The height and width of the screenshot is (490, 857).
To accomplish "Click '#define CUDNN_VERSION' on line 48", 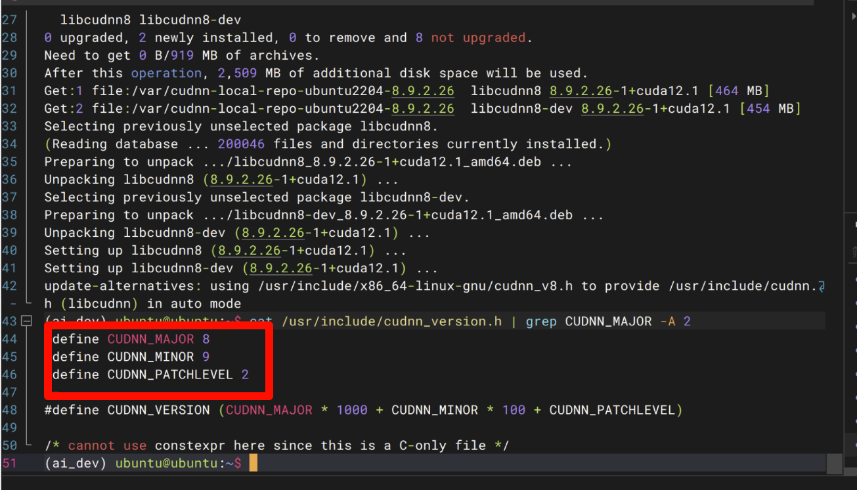I will [127, 410].
